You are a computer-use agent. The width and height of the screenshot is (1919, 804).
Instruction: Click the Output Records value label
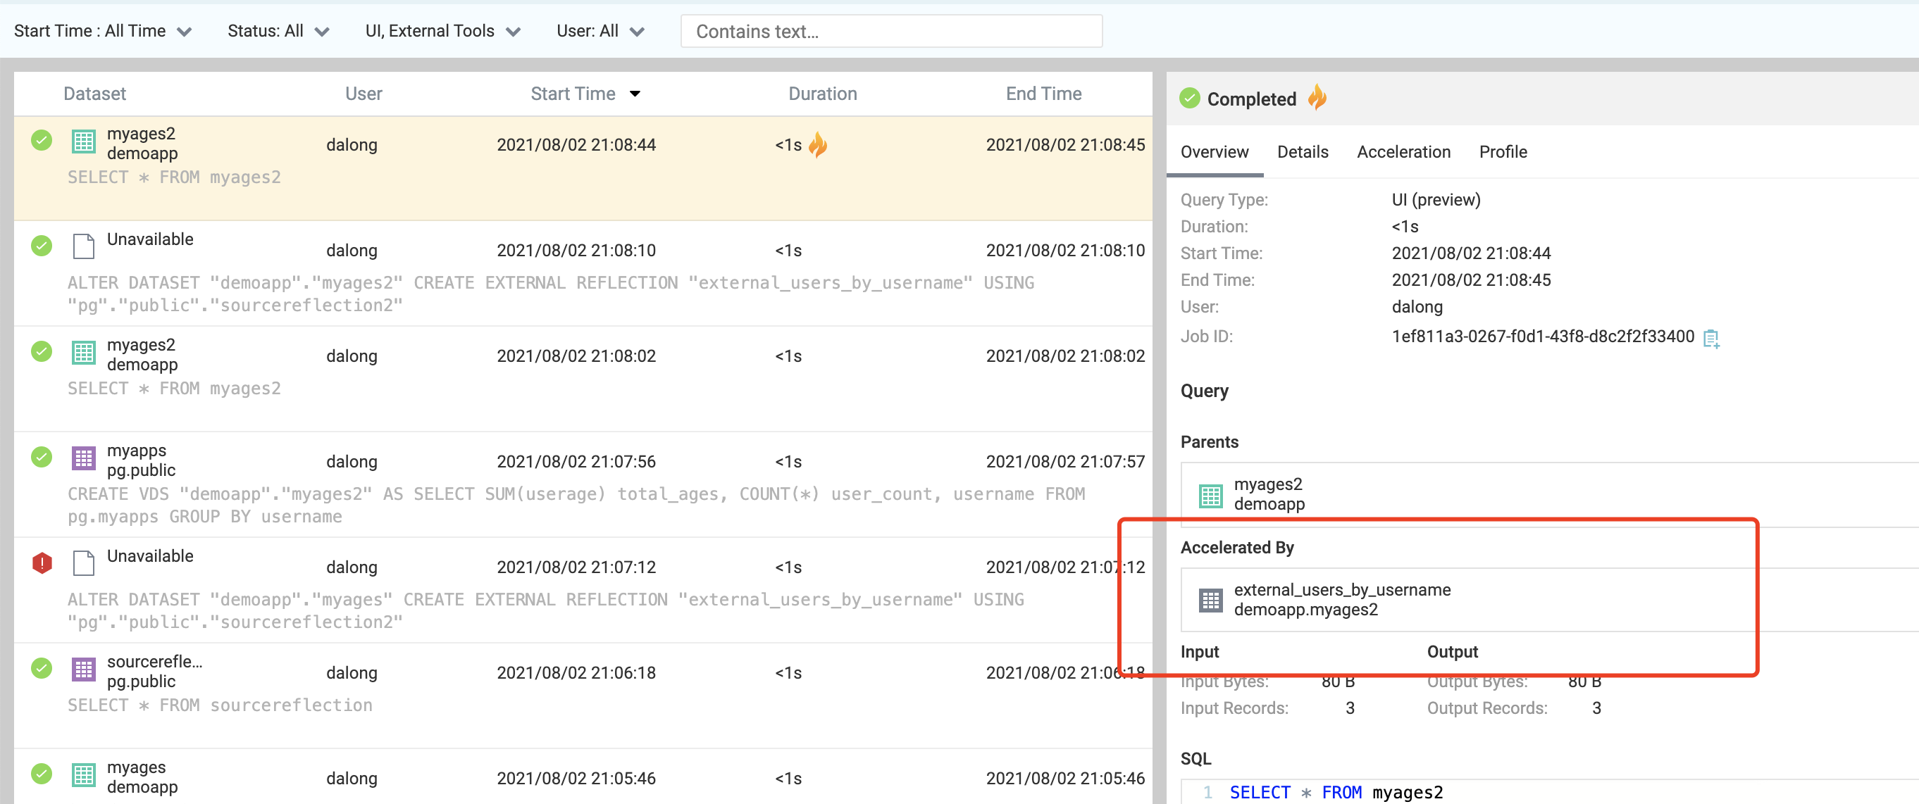tap(1487, 708)
